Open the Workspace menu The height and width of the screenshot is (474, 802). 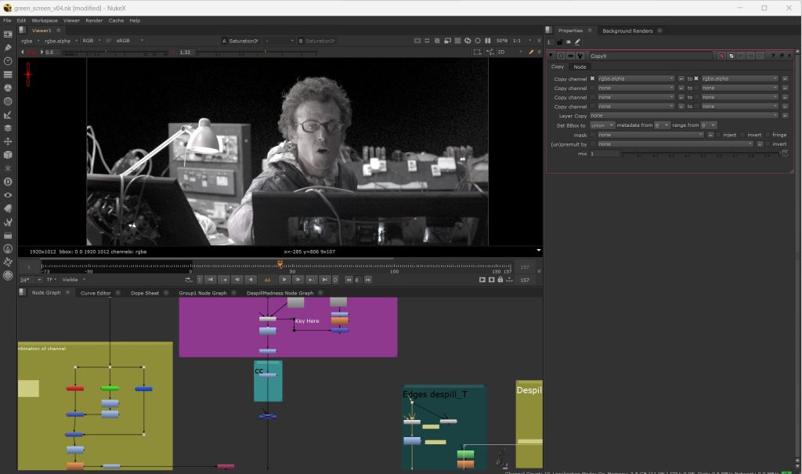click(x=45, y=20)
